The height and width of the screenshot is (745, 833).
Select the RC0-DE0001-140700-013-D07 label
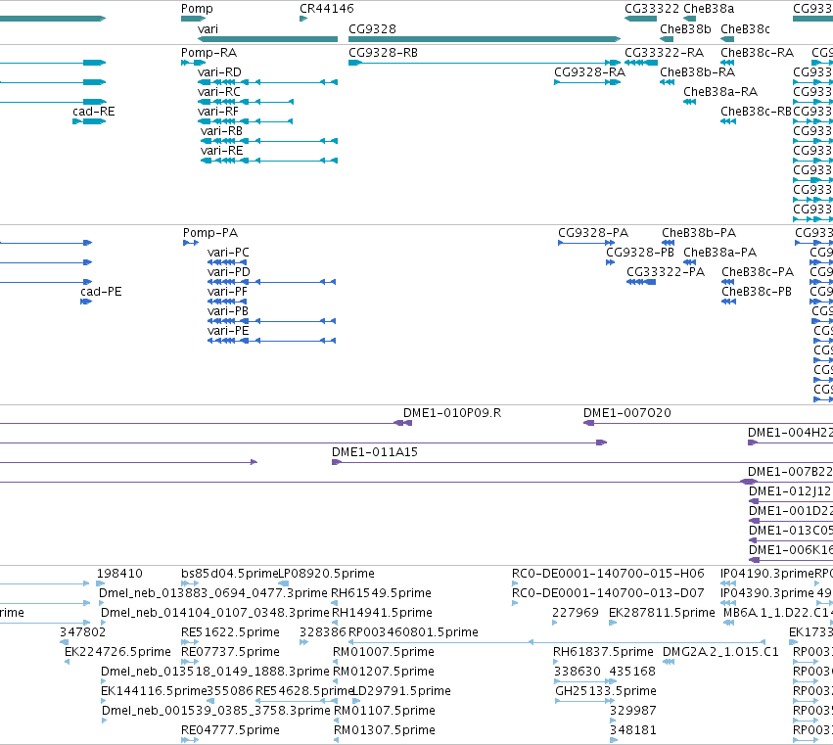[x=608, y=593]
